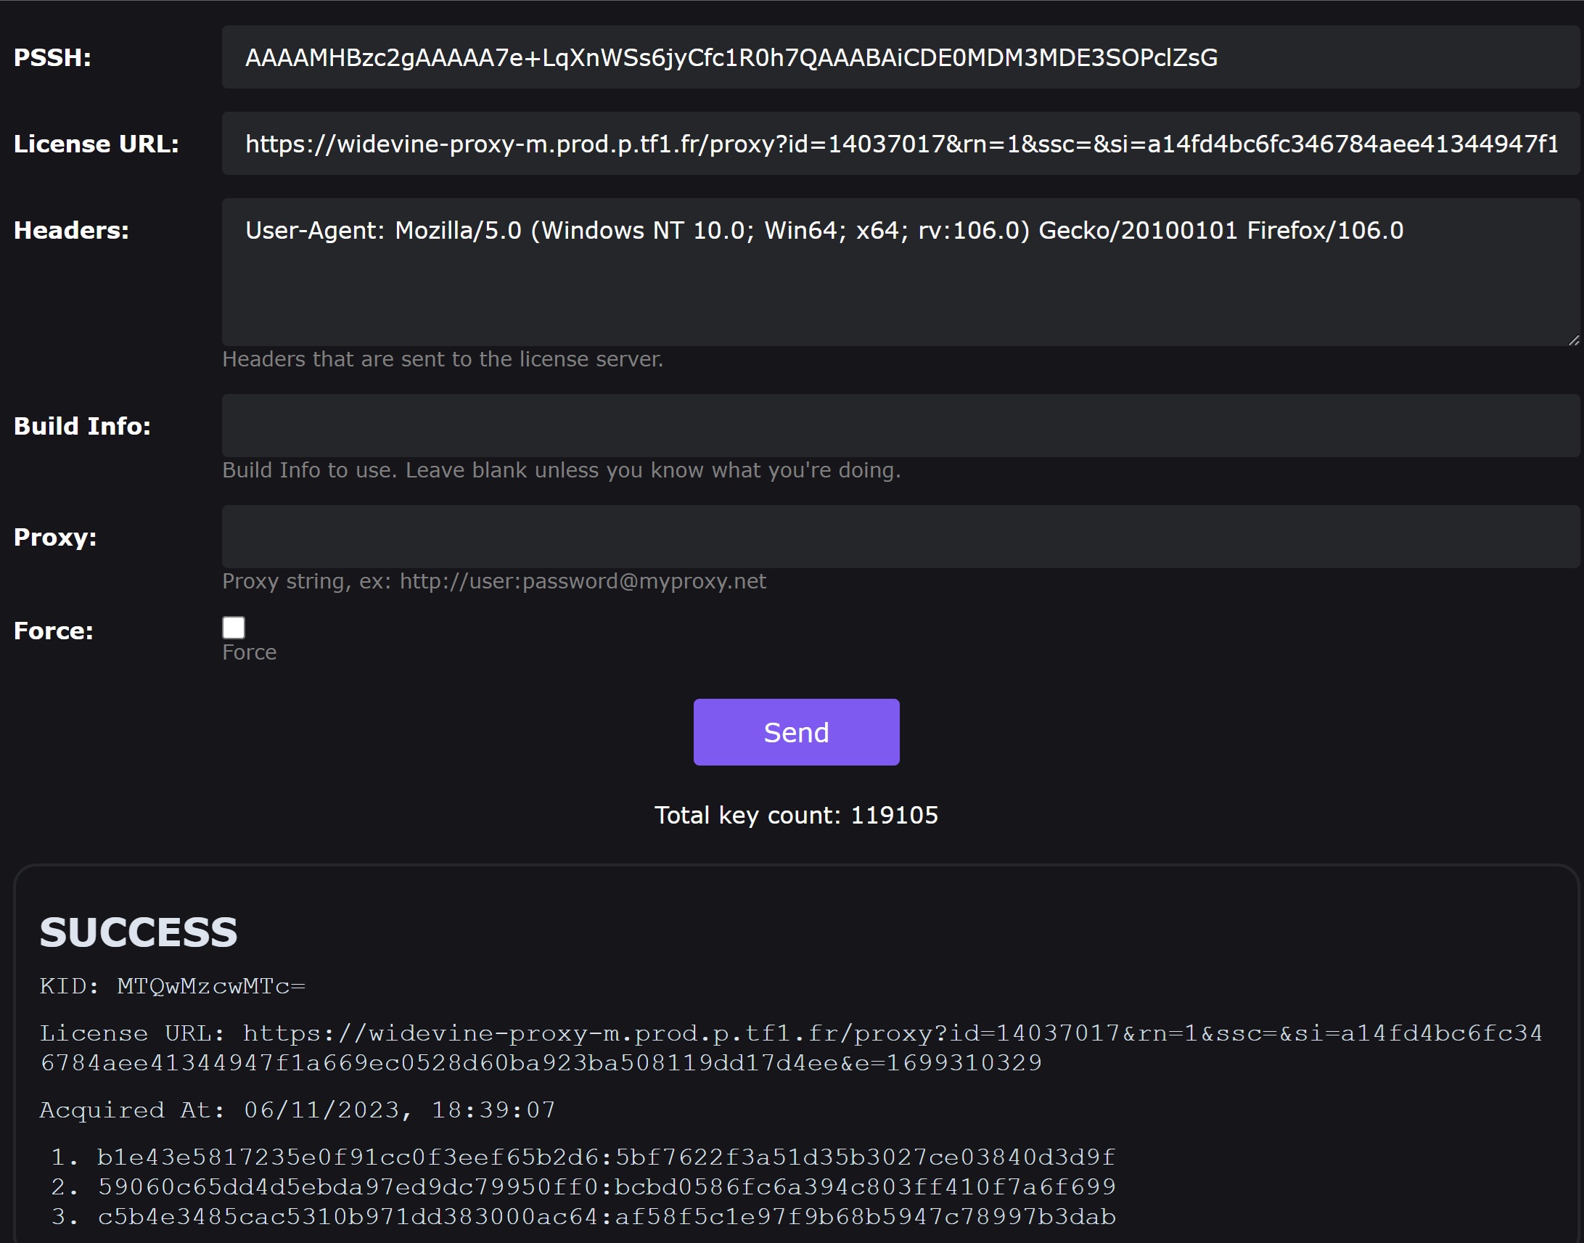This screenshot has height=1243, width=1584.
Task: Enable the Force checkbox
Action: coord(234,628)
